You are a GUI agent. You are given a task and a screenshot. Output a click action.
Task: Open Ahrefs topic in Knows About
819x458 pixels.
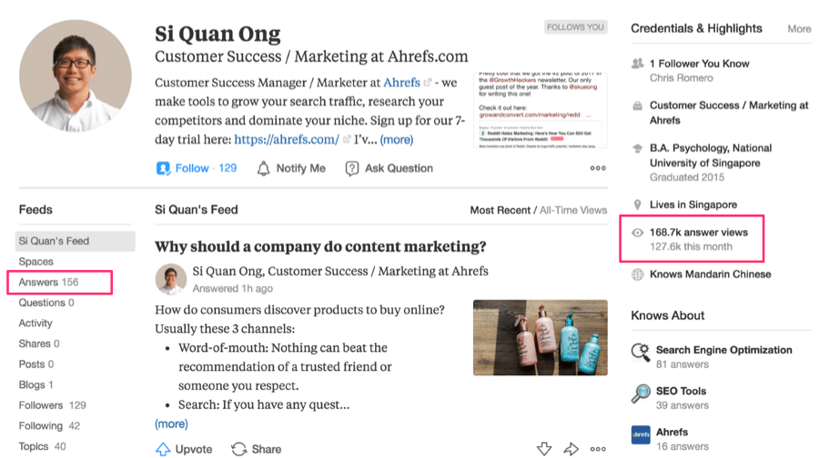click(672, 432)
